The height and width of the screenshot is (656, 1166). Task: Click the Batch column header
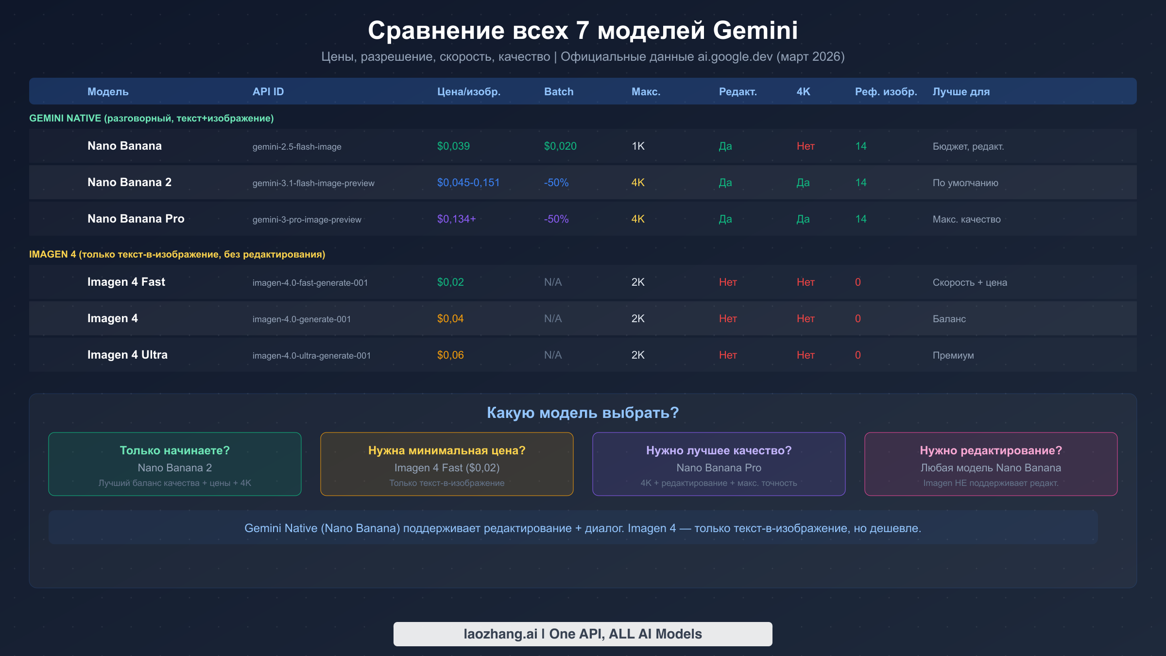pos(558,91)
